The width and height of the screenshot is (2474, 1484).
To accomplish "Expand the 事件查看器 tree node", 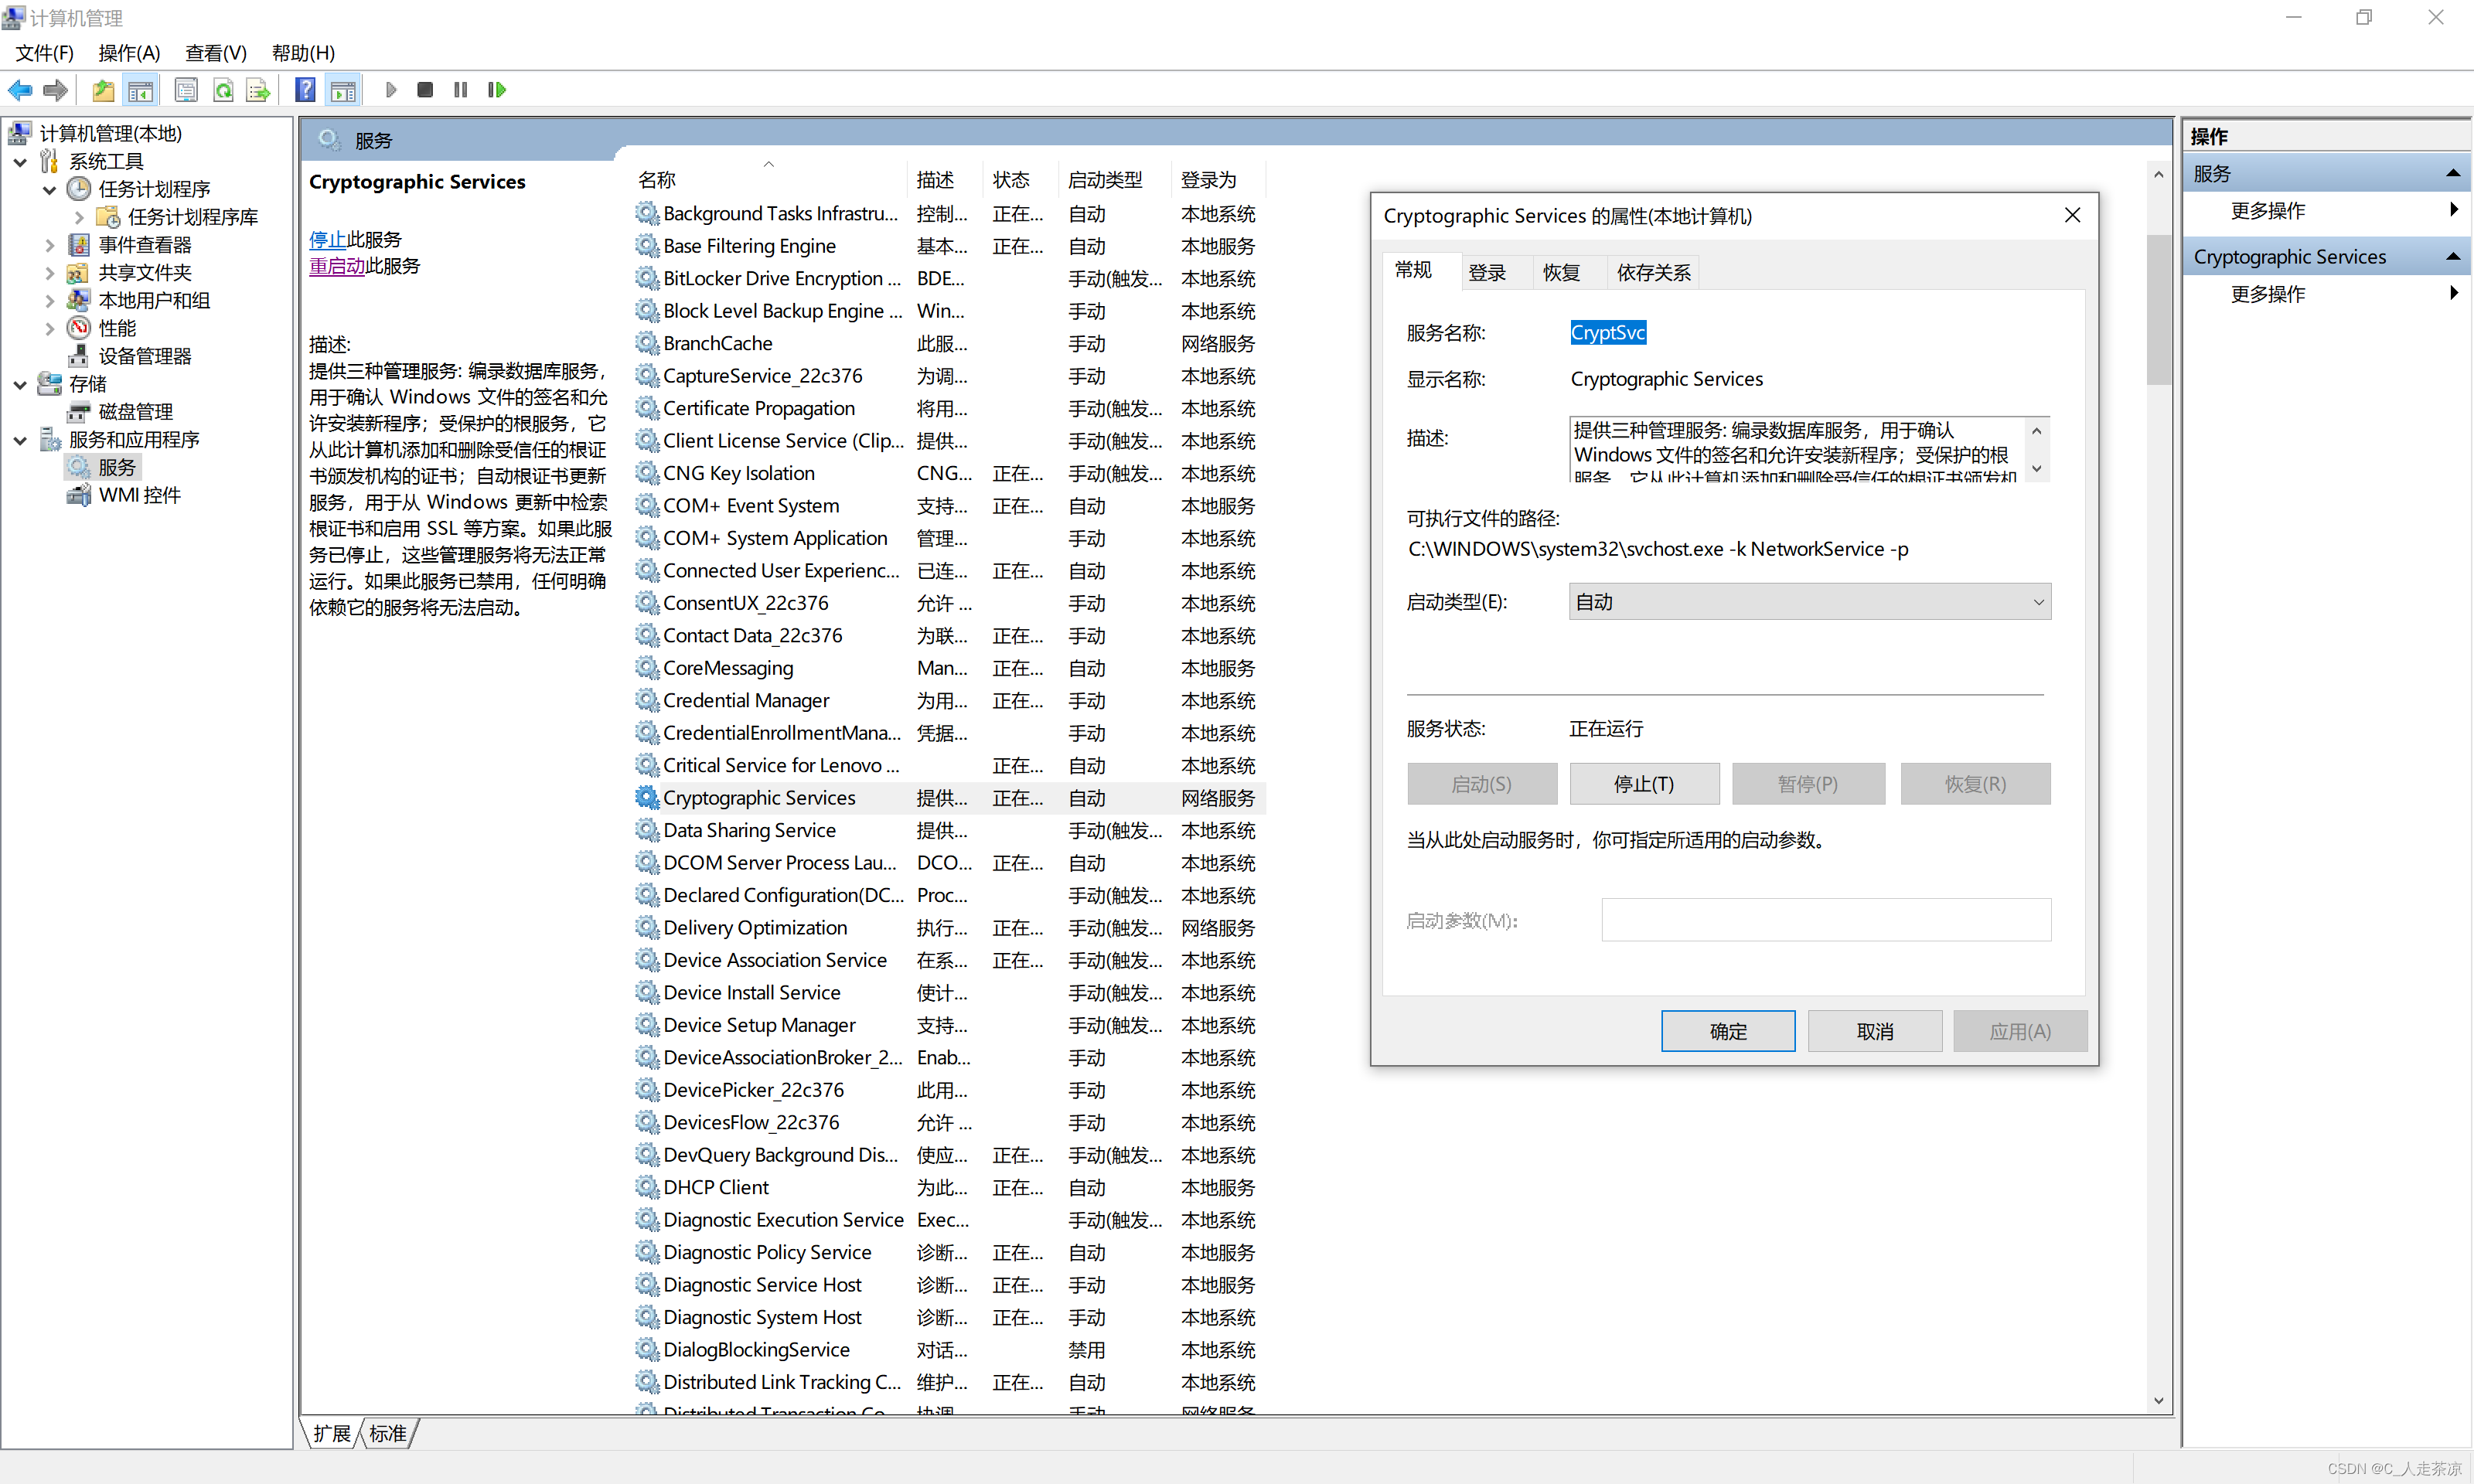I will [x=49, y=245].
